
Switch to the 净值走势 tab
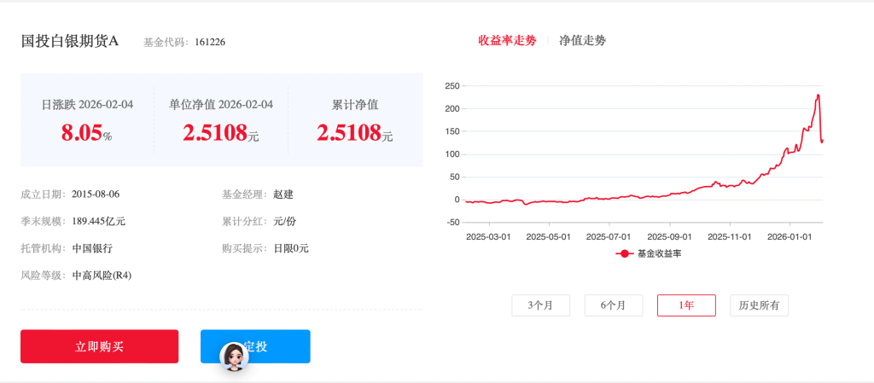tap(582, 40)
